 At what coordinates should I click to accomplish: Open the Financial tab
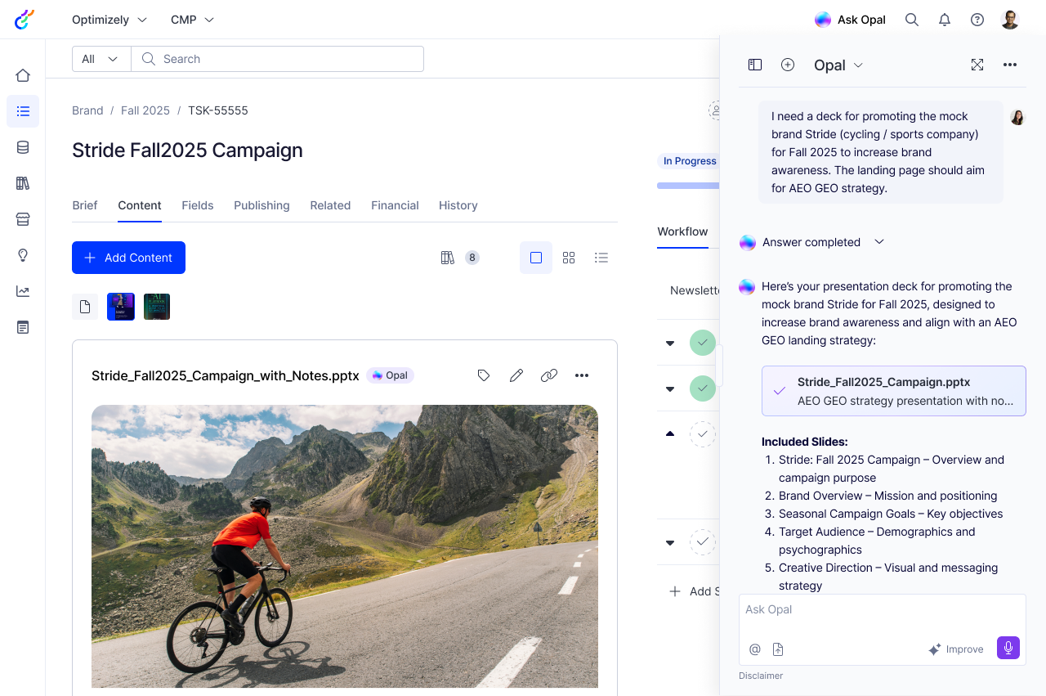point(395,205)
